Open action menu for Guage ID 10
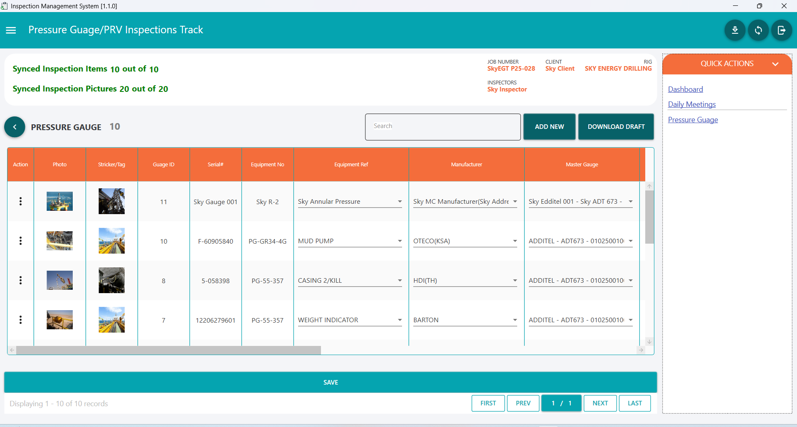 [x=20, y=241]
